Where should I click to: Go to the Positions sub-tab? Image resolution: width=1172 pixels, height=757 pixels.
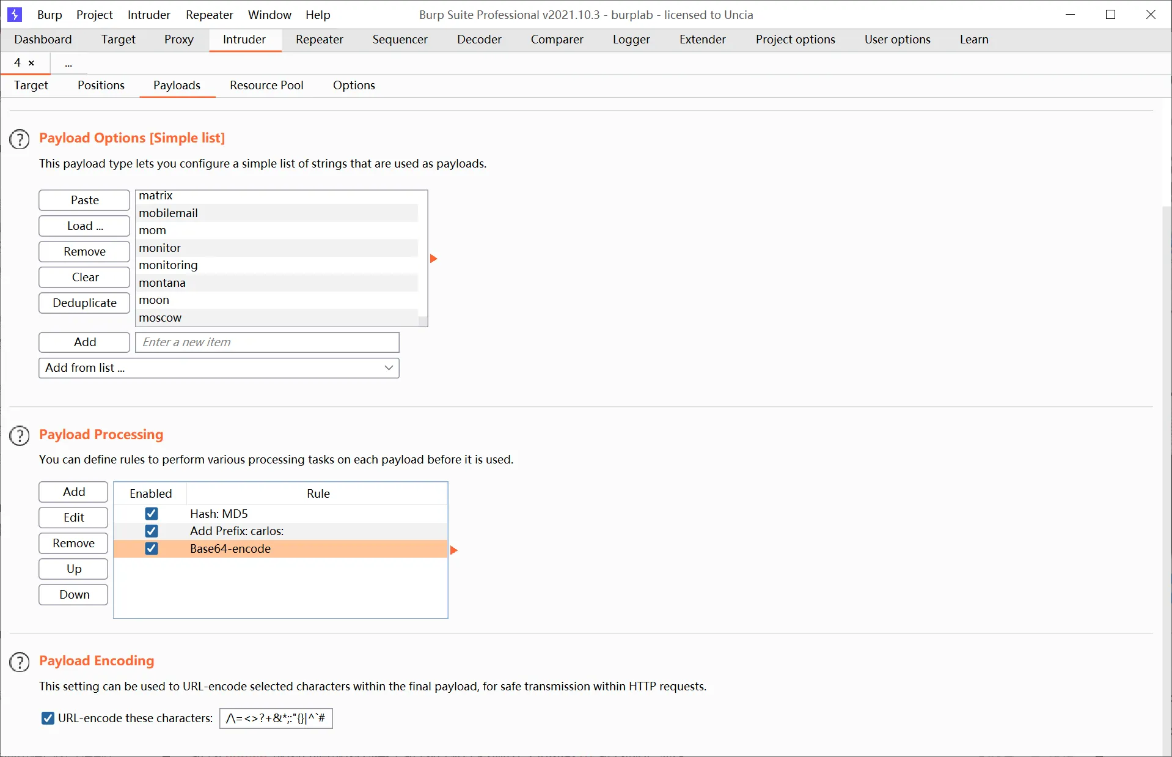pos(101,85)
